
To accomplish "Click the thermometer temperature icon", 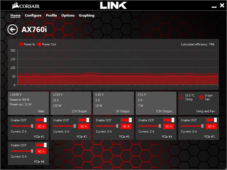I will (181, 97).
